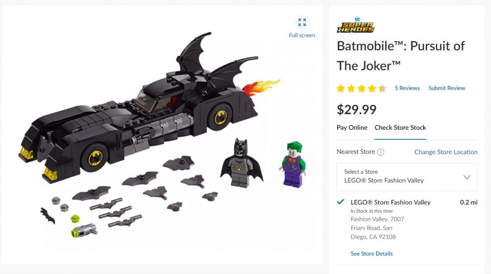The image size is (491, 274).
Task: Click the Full screen text label
Action: click(302, 35)
